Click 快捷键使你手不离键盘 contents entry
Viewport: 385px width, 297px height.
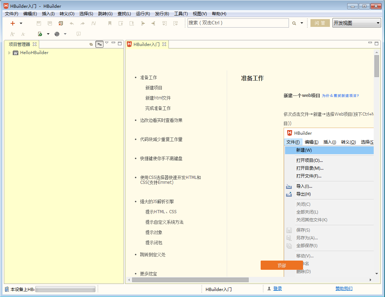(x=161, y=158)
